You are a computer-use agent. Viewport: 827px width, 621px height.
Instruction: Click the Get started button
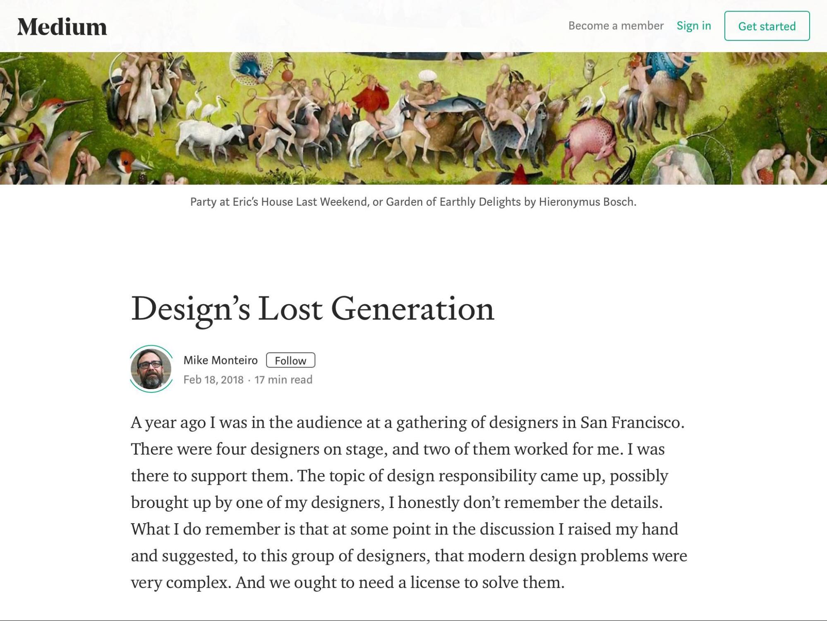pos(767,26)
